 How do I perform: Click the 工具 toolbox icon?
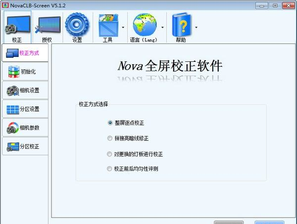[x=108, y=27]
